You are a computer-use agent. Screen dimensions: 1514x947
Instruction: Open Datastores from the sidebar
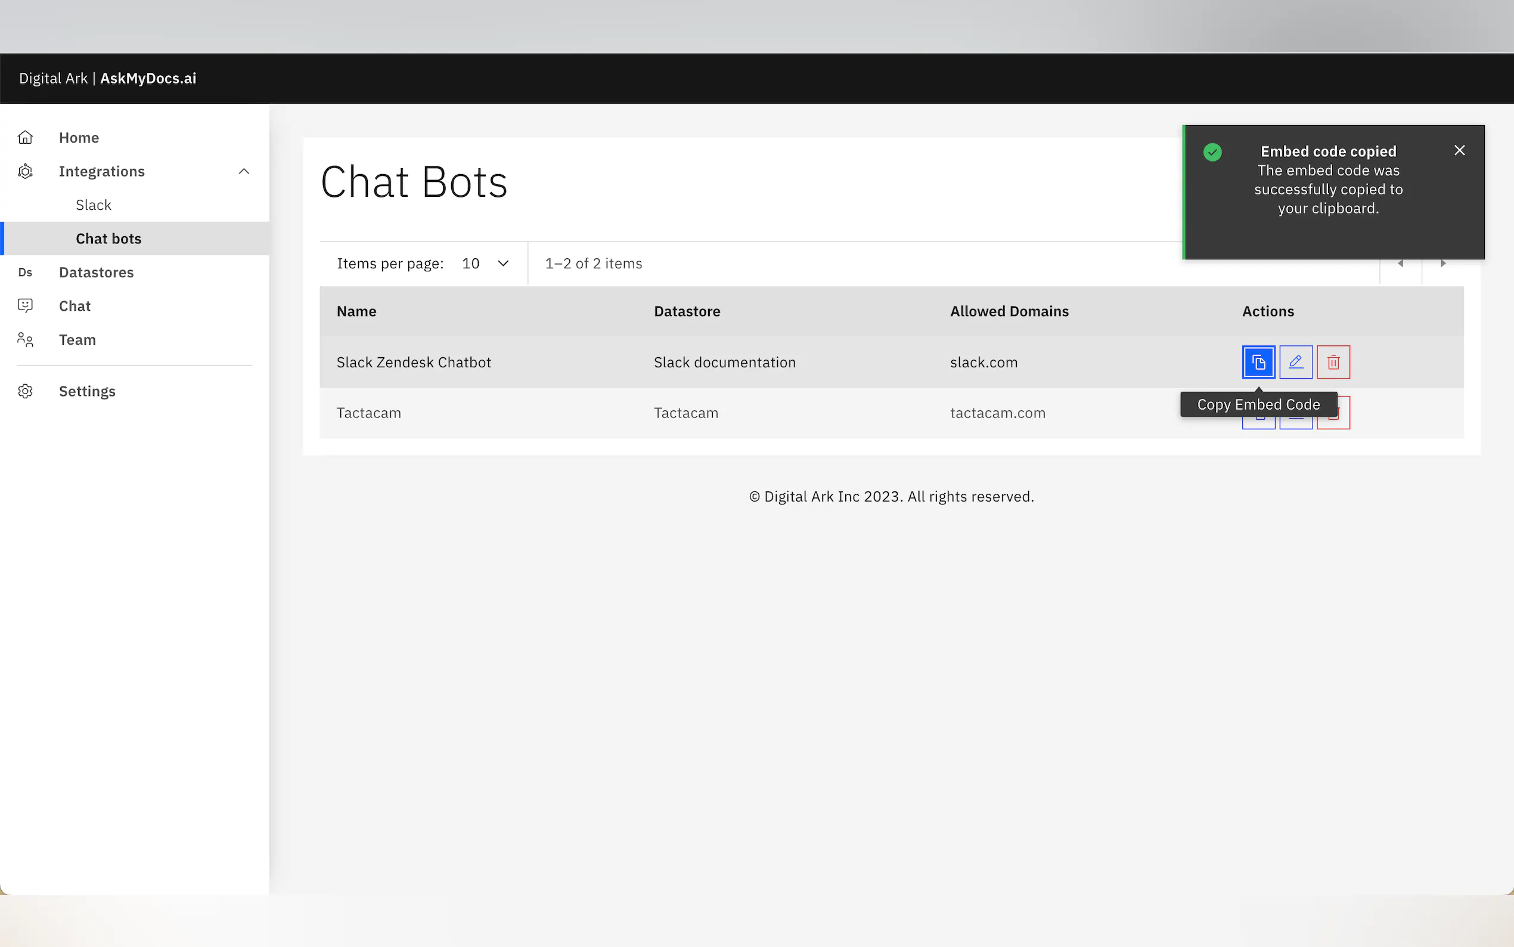pos(97,273)
